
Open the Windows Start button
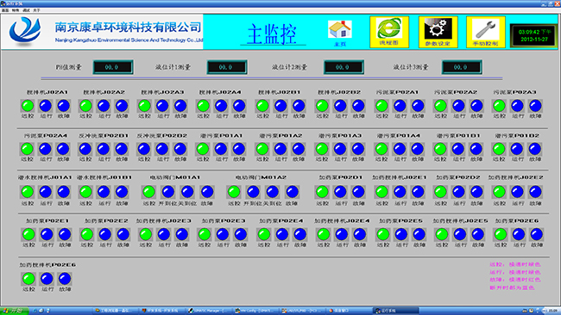pos(15,311)
